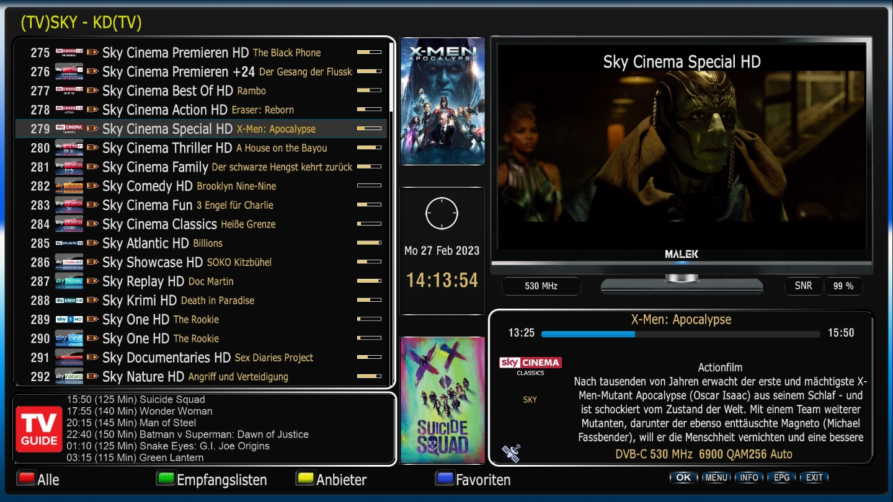This screenshot has height=502, width=893.
Task: Click the Sky Cinema Classics logo in info panel
Action: pos(530,366)
